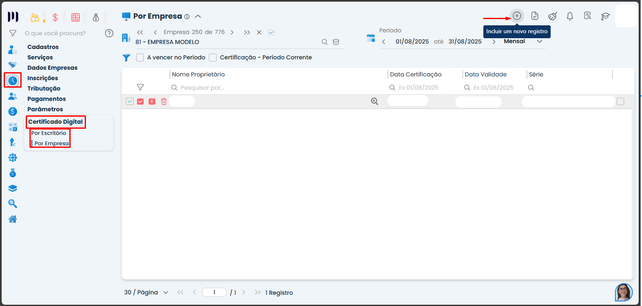Open the Mensal period type dropdown

point(523,41)
